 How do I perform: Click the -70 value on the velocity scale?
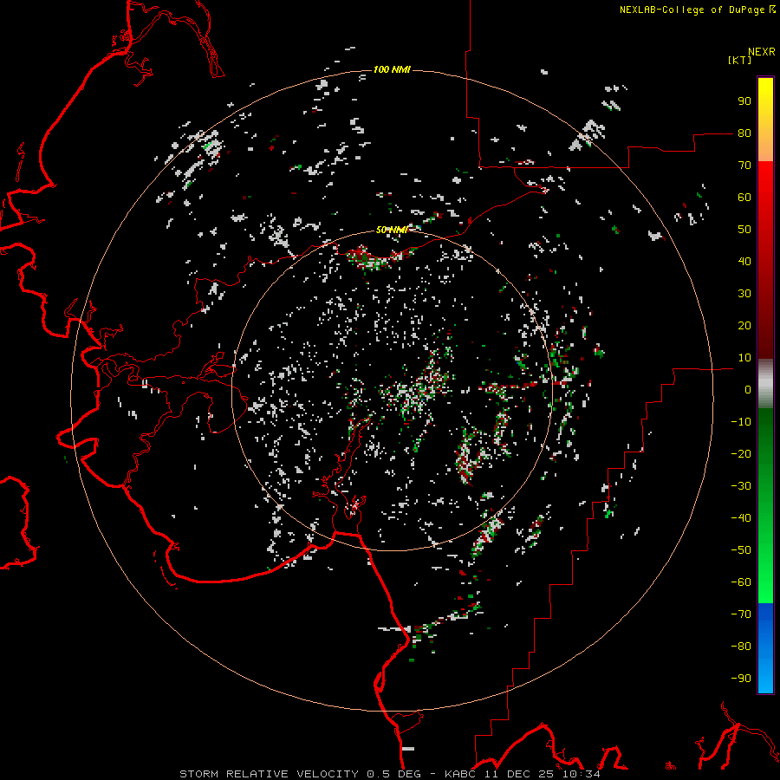pos(741,614)
